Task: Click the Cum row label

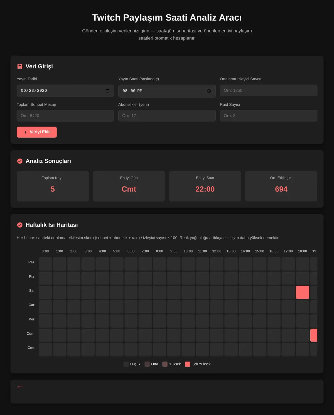Action: [x=31, y=334]
